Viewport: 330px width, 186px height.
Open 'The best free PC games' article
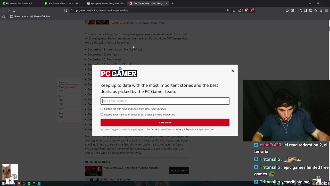click(x=118, y=179)
